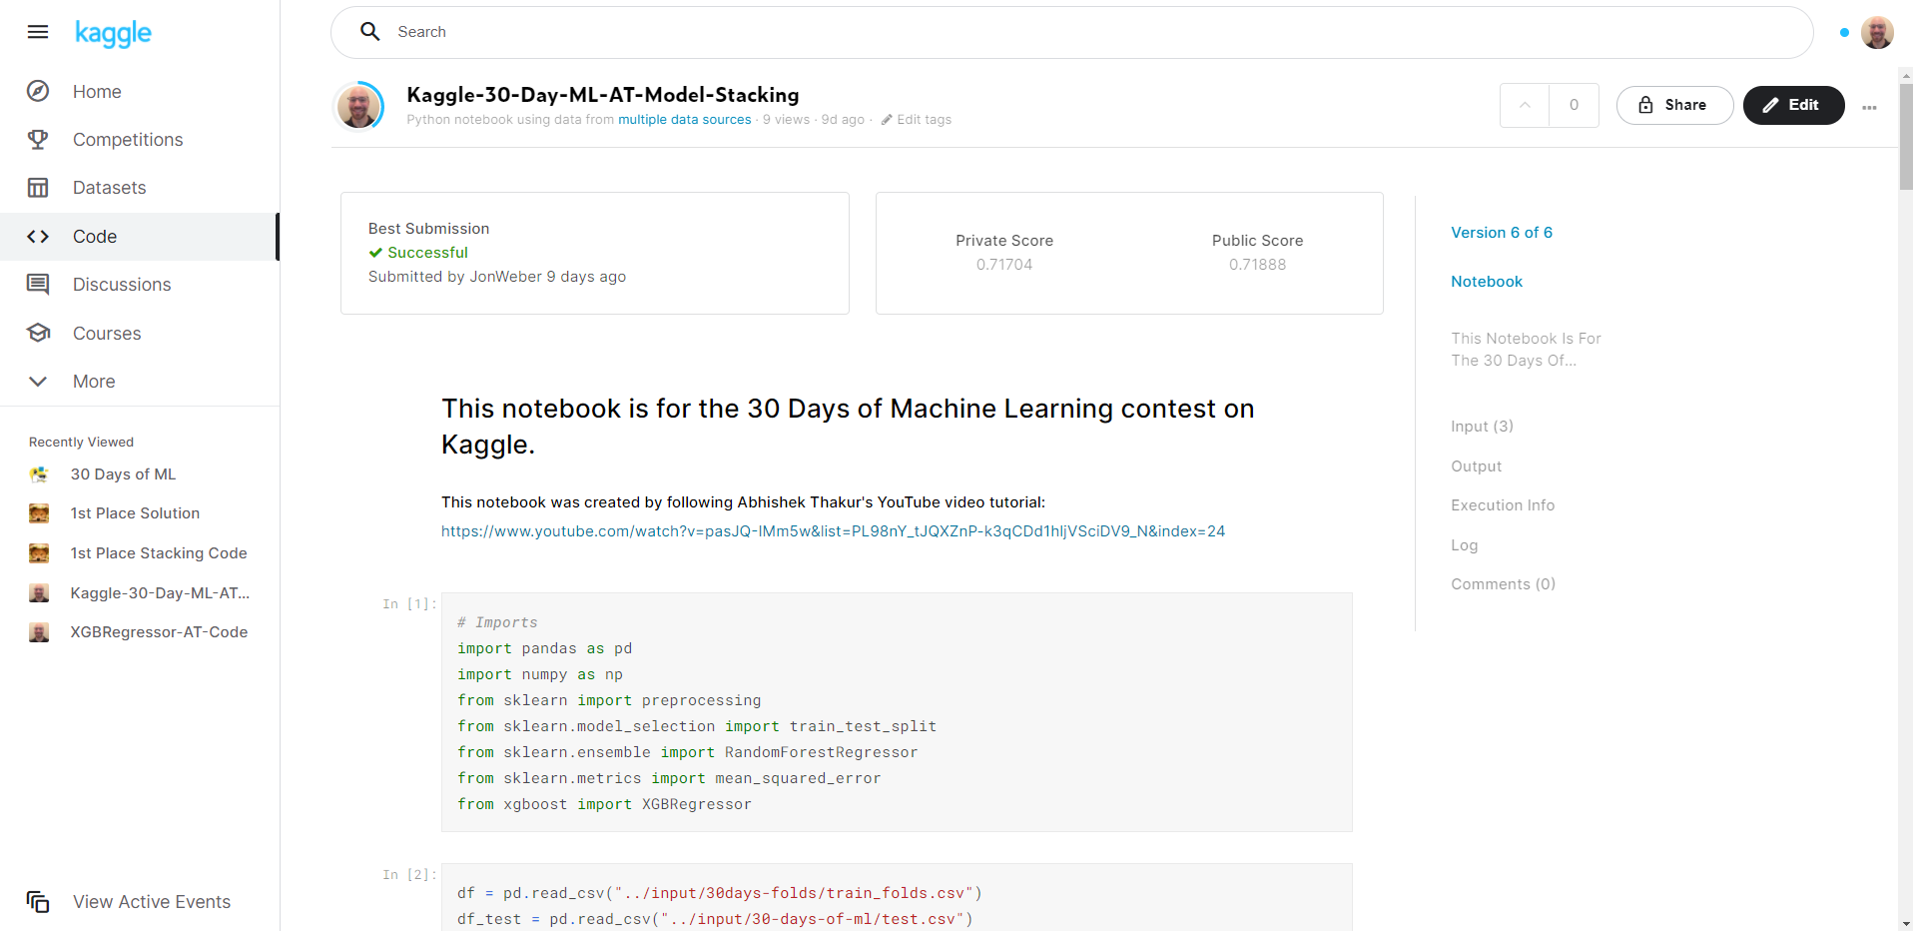Select Courses in the sidebar
This screenshot has width=1913, height=931.
[x=140, y=333]
